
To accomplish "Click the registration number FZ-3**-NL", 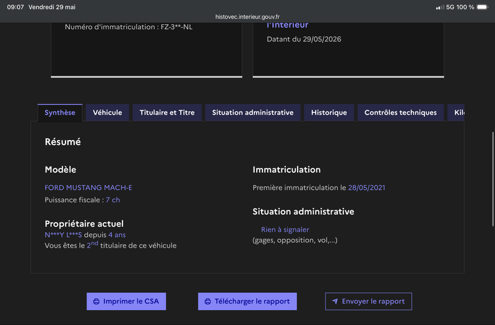I will tap(176, 27).
